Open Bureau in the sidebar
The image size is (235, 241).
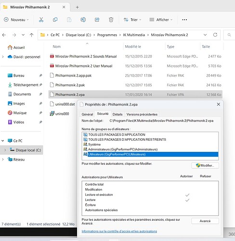point(16,75)
